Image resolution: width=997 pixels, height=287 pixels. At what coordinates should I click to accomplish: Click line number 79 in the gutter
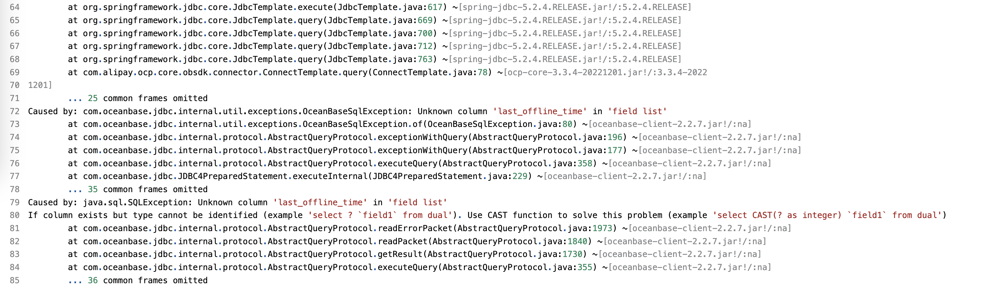pyautogui.click(x=14, y=202)
